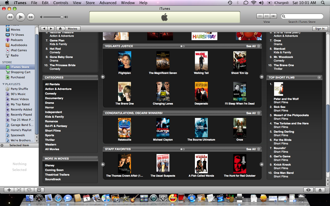Toggle the artwork viewer button
Screen dimensions: 330x206
click(x=39, y=190)
